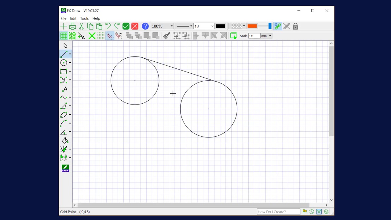Select the angle marker tool
Screen dimensions: 391x220
click(64, 132)
